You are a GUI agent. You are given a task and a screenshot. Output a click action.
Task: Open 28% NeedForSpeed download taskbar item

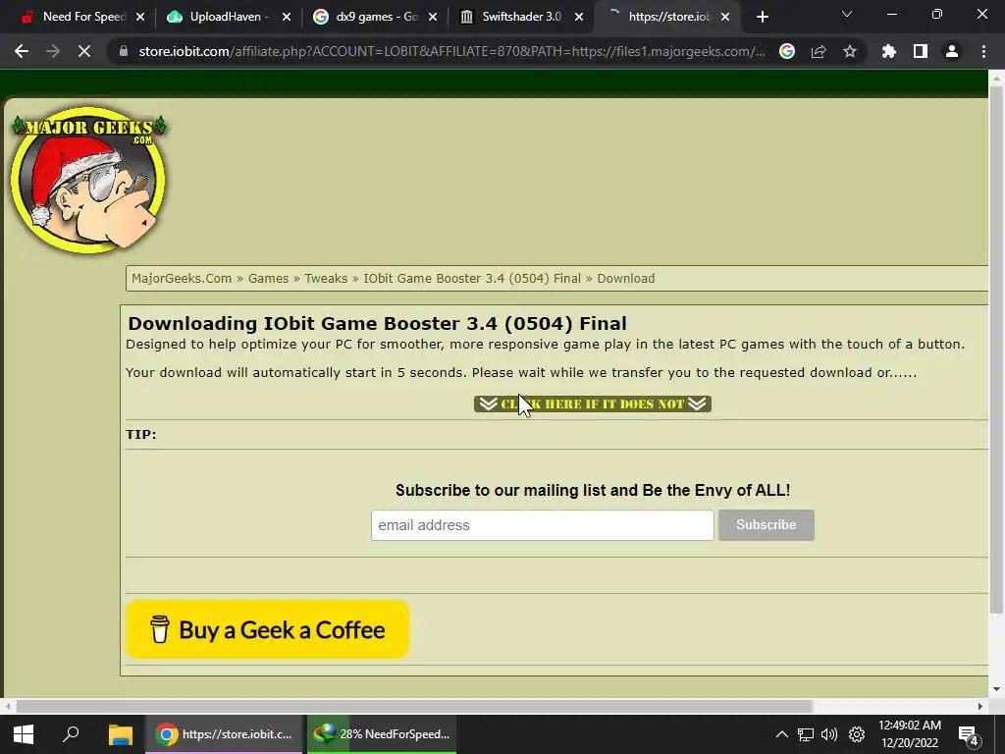[x=382, y=734]
